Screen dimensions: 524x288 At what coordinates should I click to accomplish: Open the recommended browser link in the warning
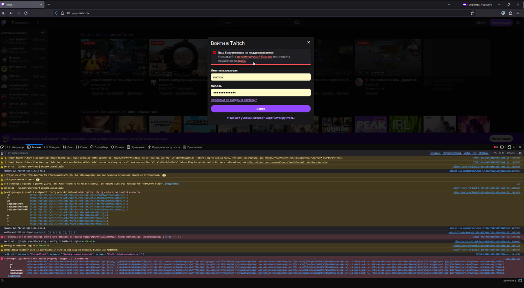click(255, 57)
